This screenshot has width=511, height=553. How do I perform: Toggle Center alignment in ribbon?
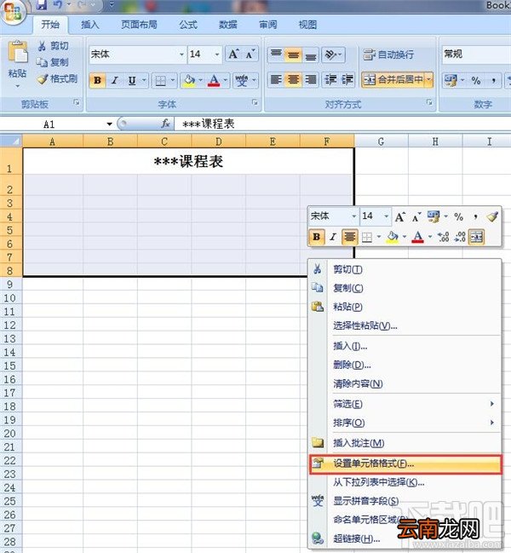(293, 80)
